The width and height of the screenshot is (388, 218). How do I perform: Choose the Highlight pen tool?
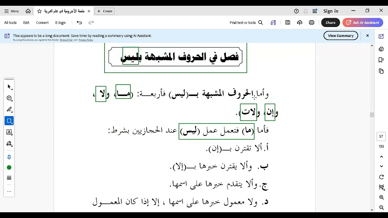coord(9,109)
